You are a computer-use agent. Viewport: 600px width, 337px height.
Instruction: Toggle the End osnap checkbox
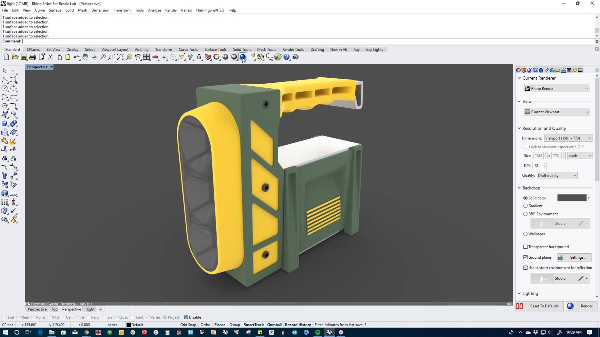pyautogui.click(x=5, y=317)
